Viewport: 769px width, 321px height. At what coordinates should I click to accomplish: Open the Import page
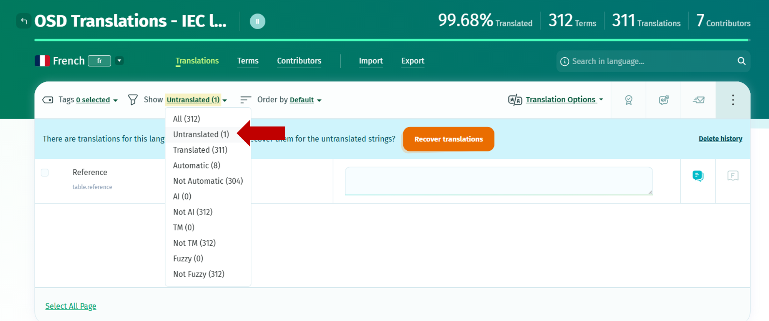(371, 61)
